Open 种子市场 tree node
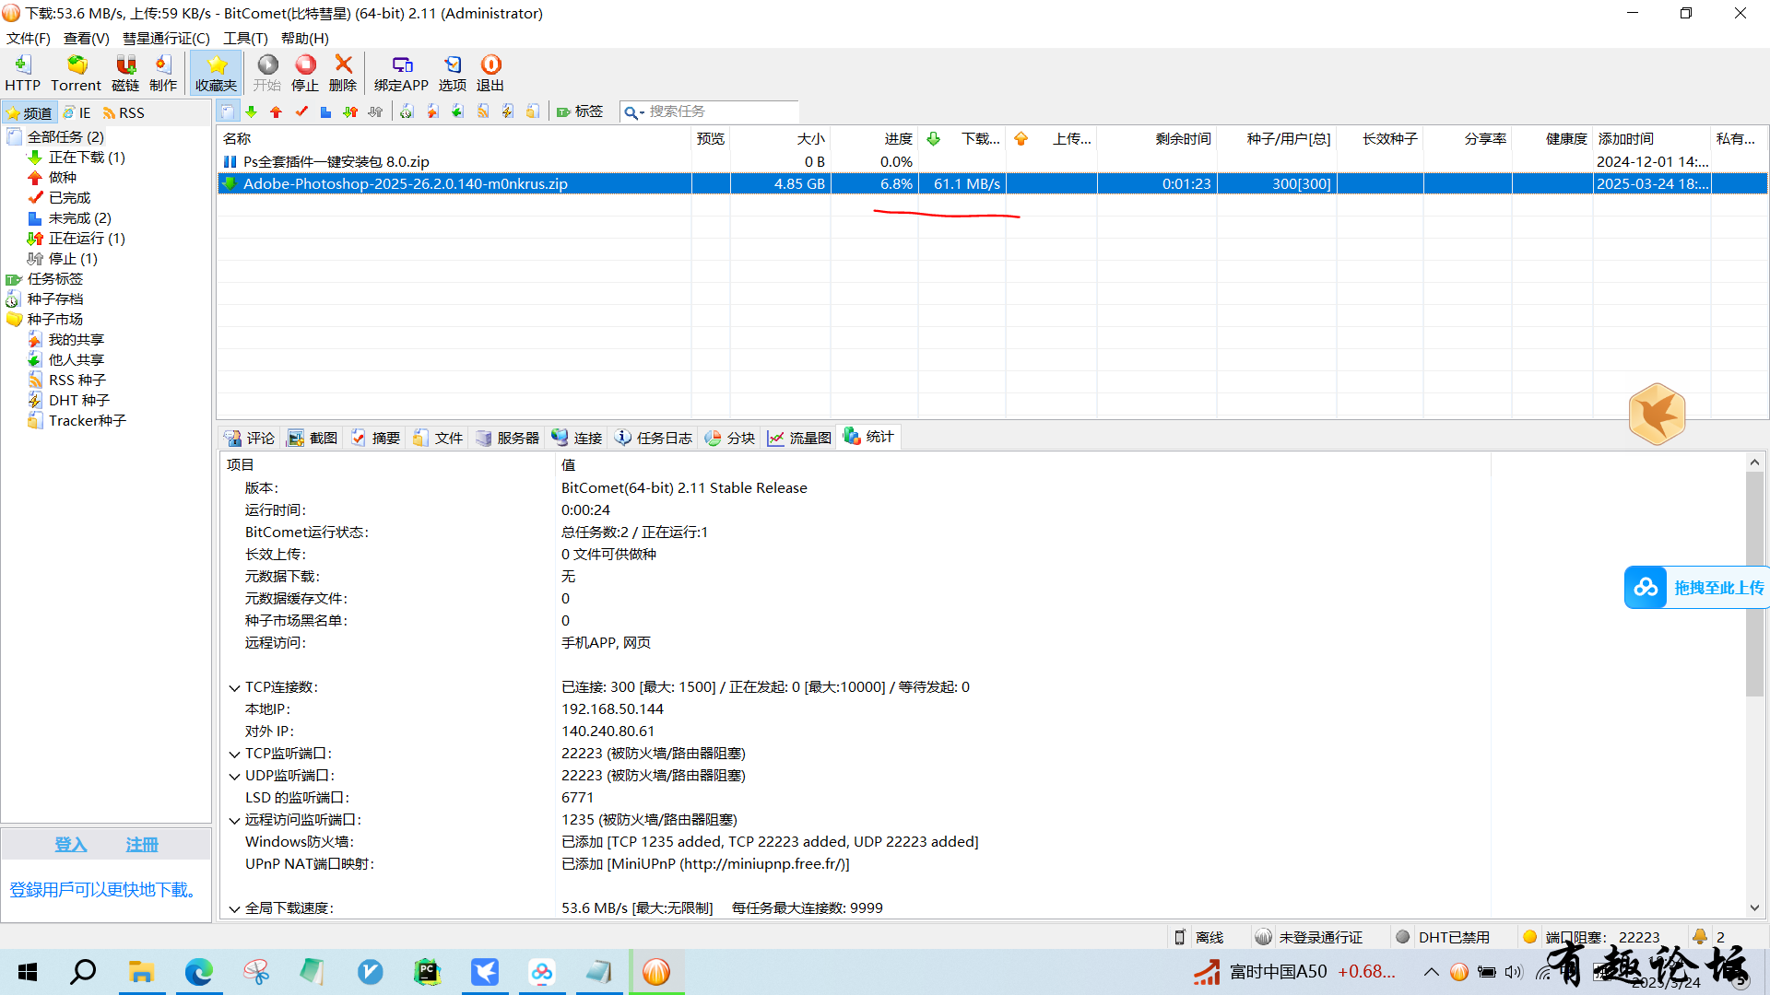1770x995 pixels. 55,319
